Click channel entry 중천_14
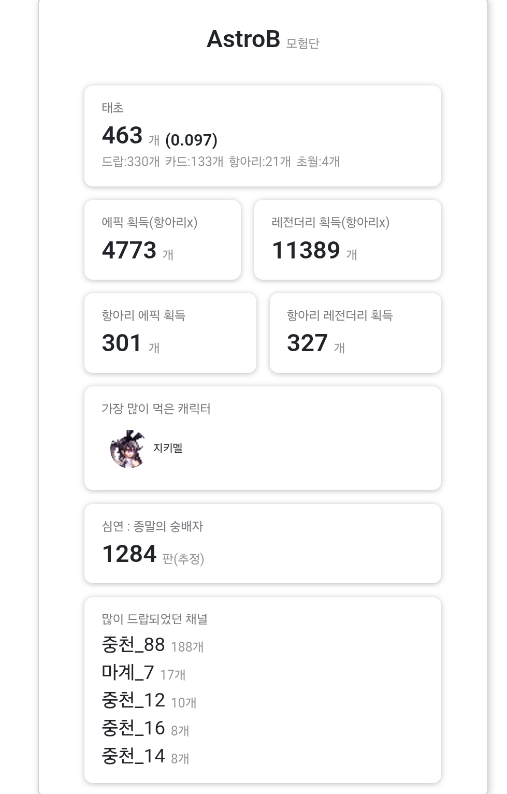Screen dimensions: 507x794 click(134, 757)
